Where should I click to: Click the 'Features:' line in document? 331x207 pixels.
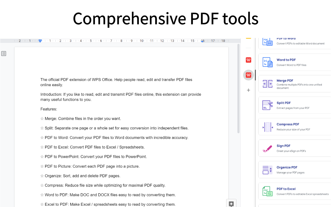pyautogui.click(x=49, y=109)
